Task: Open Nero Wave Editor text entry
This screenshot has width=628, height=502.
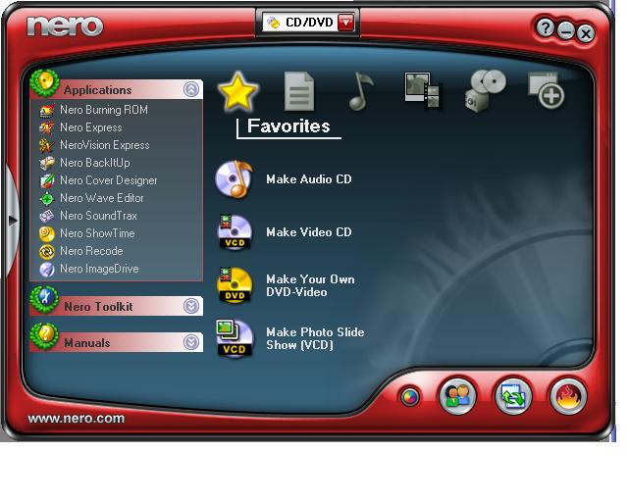Action: pyautogui.click(x=102, y=198)
